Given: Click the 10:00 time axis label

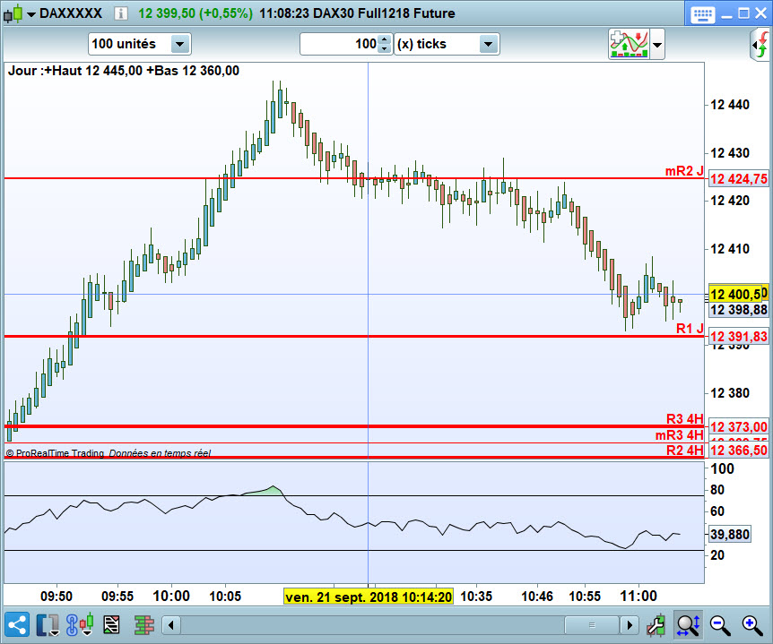Looking at the screenshot, I should click(x=171, y=597).
